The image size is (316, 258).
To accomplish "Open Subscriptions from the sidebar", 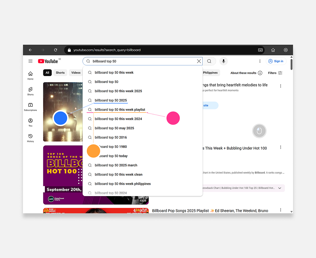I will [x=30, y=106].
